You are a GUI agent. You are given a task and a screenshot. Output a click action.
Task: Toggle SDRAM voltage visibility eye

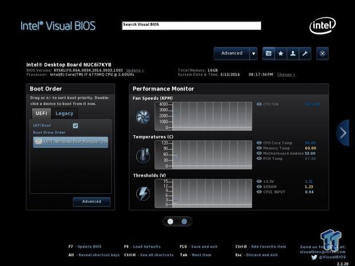point(259,187)
